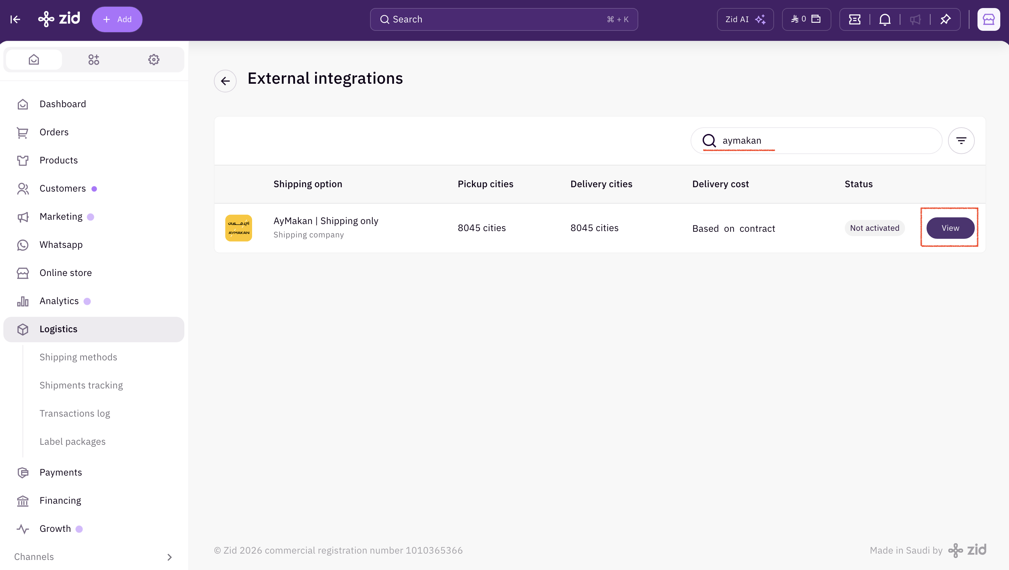Click the Growth pulse icon
1009x570 pixels.
[x=23, y=529]
